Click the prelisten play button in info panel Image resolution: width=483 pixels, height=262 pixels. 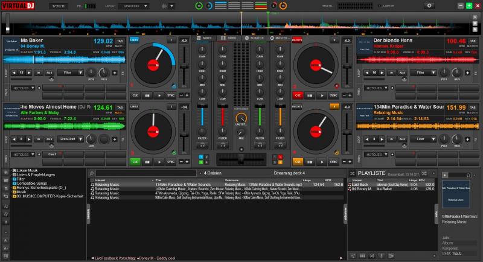(x=445, y=175)
